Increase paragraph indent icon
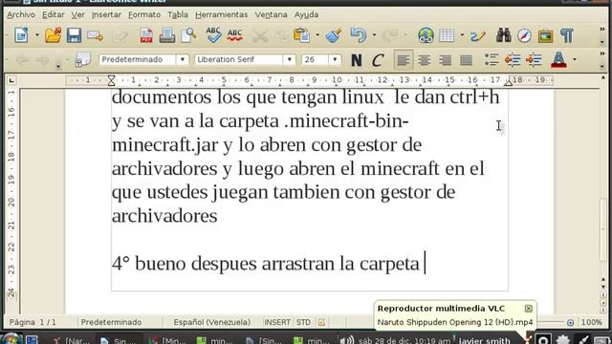 click(534, 59)
